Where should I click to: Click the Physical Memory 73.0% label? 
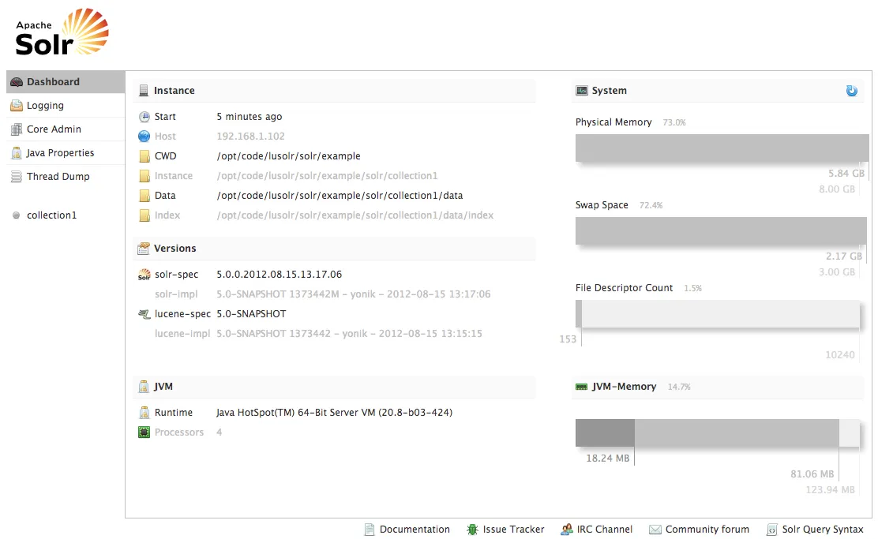point(674,122)
